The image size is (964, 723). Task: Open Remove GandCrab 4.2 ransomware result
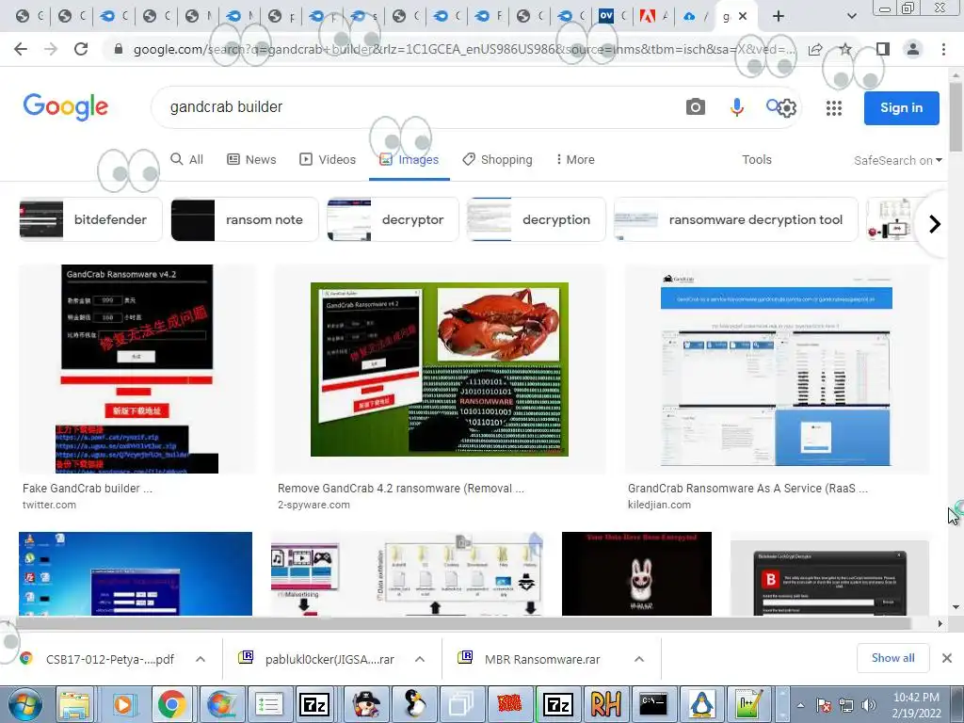click(x=401, y=489)
